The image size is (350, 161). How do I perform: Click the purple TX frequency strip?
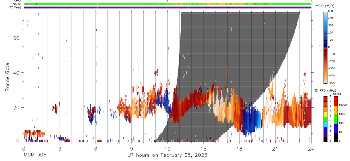(167, 7)
